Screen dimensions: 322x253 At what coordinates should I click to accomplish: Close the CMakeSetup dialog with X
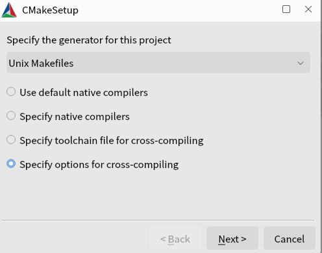[308, 9]
